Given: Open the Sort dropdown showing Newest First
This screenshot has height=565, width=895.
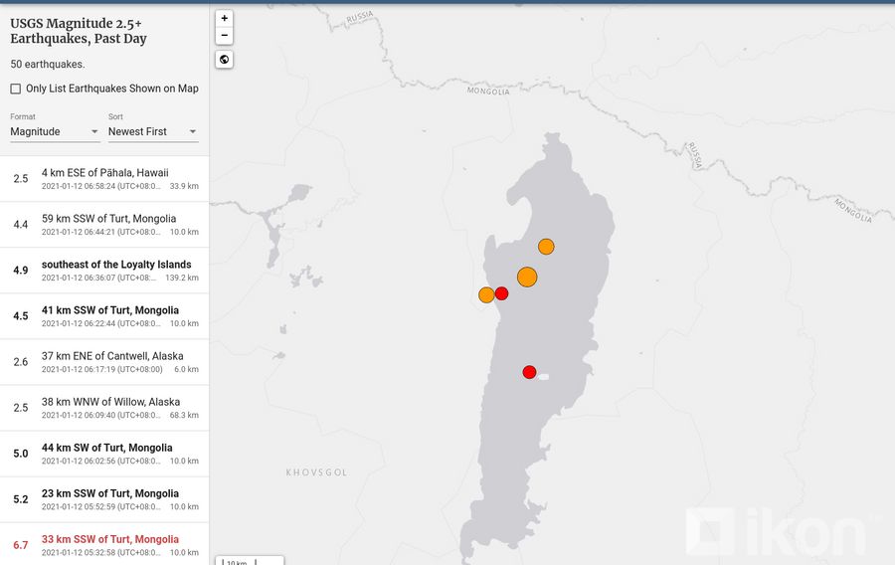Looking at the screenshot, I should point(152,131).
